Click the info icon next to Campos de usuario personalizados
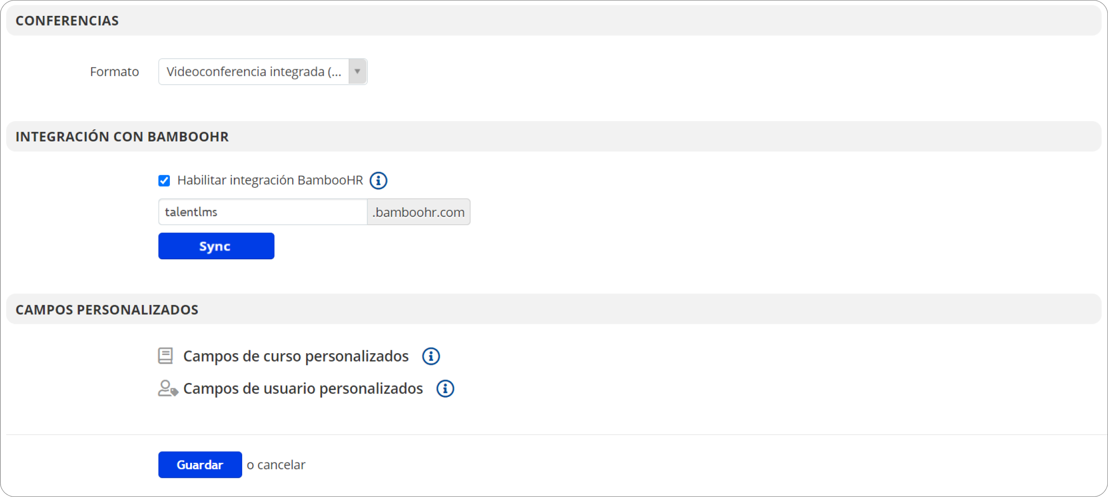1108x497 pixels. tap(445, 389)
